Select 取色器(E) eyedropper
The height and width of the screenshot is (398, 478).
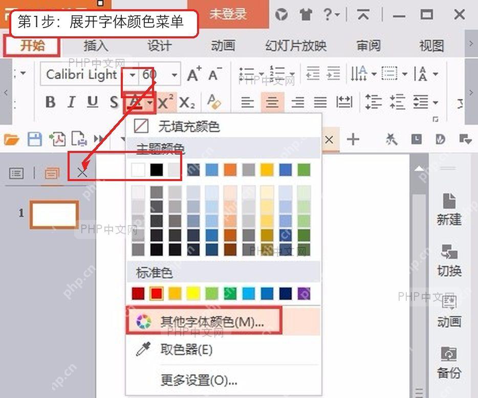coord(224,349)
